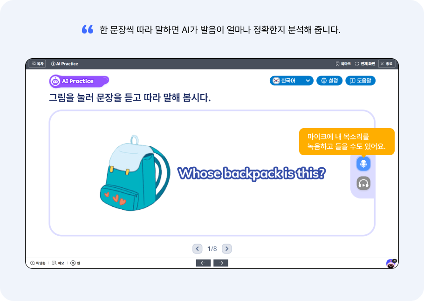This screenshot has height=301, width=424.
Task: Click the 종료 exit button
Action: click(x=386, y=64)
